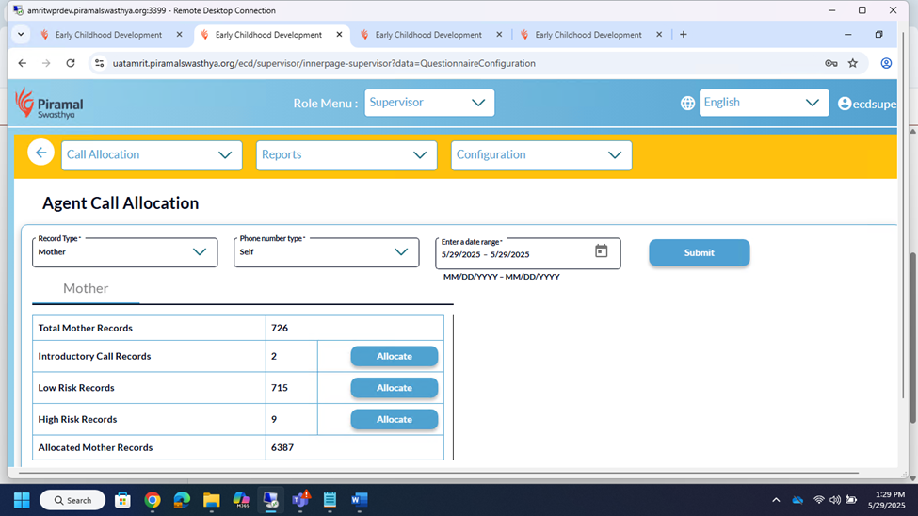This screenshot has width=918, height=516.
Task: Click the date range input field
Action: coord(513,254)
